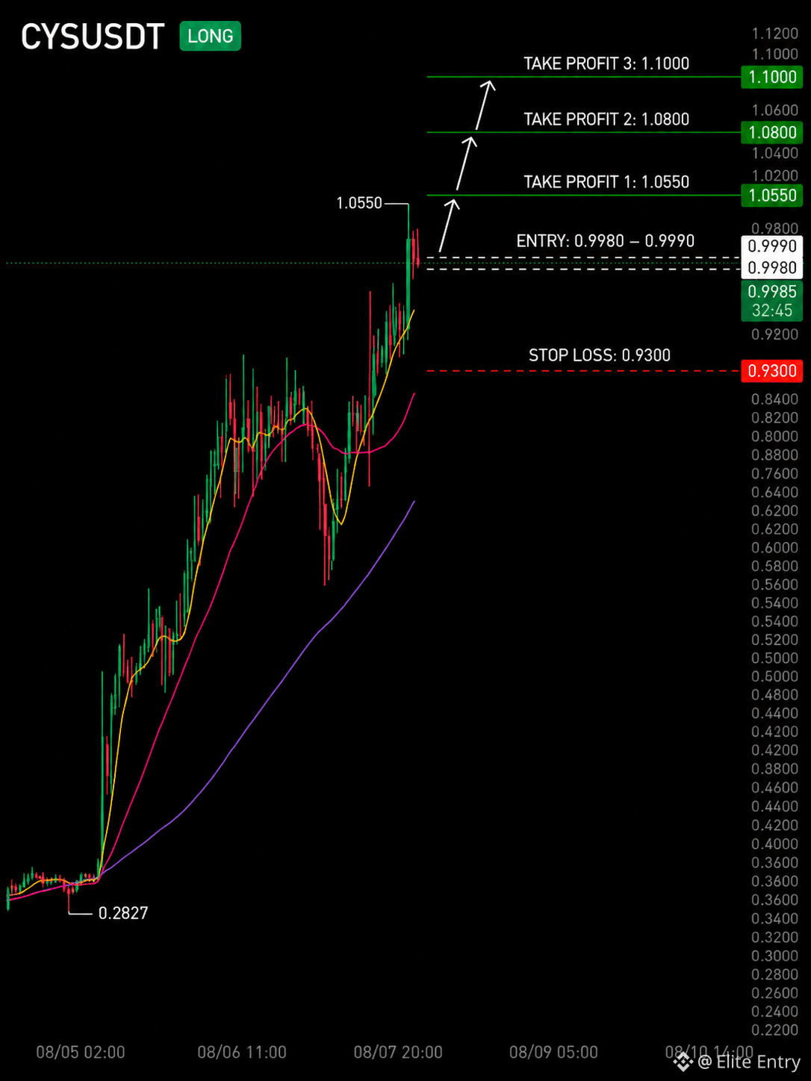Click the TAKE PROFIT 2: 1.0800 label

tap(606, 119)
